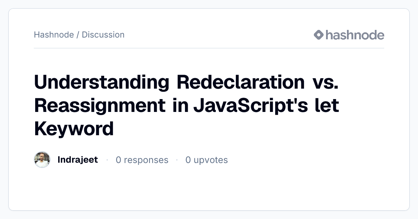Click the 0 responses text
The height and width of the screenshot is (219, 418).
click(142, 160)
